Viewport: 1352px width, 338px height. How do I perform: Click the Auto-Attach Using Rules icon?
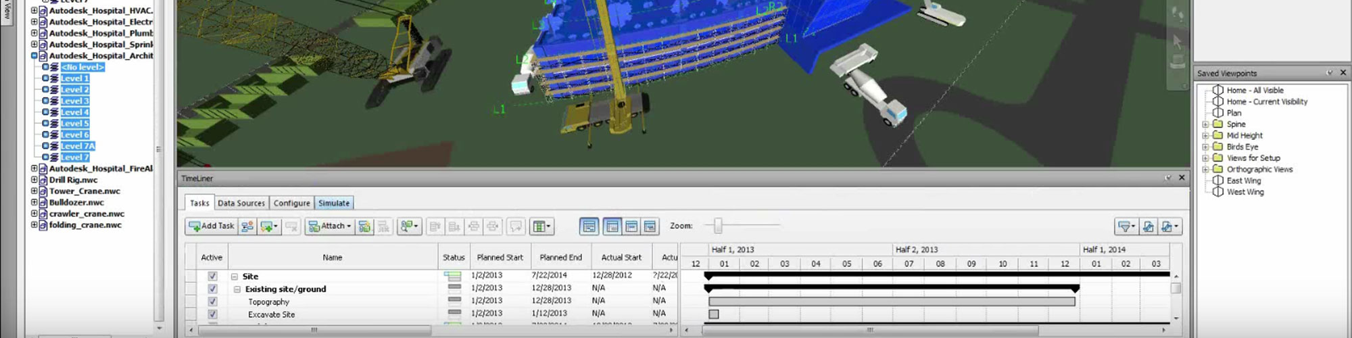pos(364,226)
